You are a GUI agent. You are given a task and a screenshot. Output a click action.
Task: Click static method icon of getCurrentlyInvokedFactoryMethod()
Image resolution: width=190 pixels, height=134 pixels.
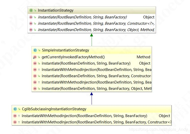[x=35, y=57]
